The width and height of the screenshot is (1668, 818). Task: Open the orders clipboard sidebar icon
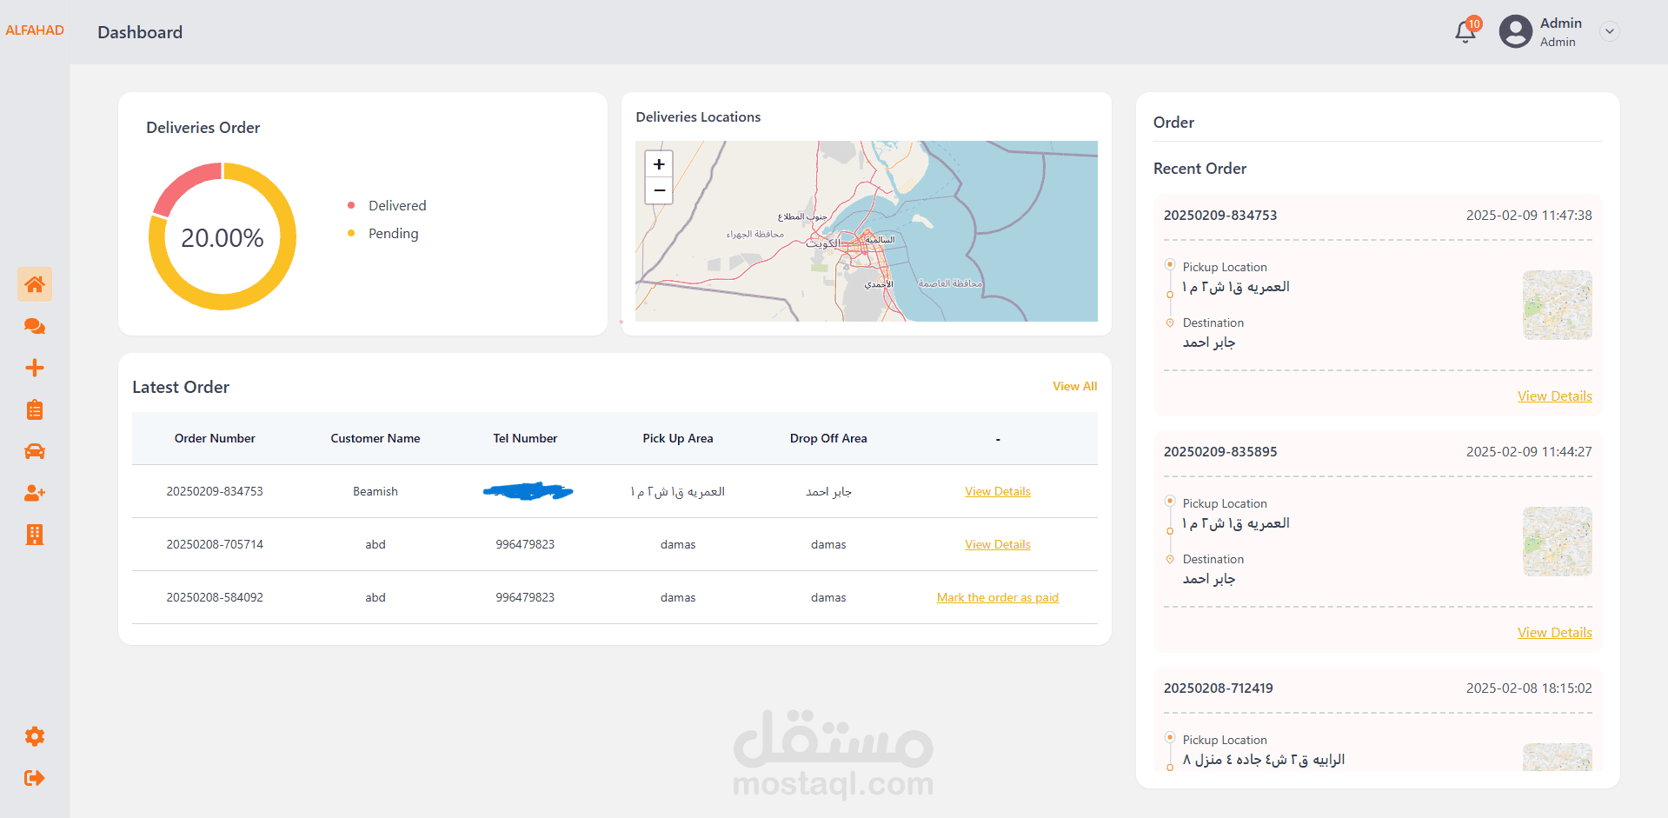coord(35,409)
